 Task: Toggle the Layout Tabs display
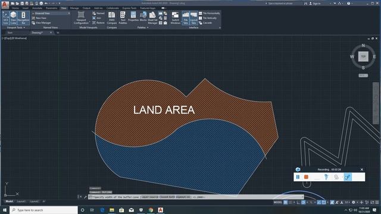[193, 18]
